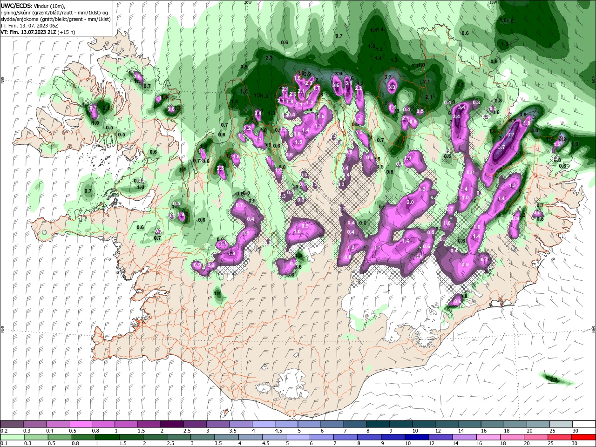Click the 12 label in snow legend row
596x447 pixels.
pyautogui.click(x=438, y=431)
